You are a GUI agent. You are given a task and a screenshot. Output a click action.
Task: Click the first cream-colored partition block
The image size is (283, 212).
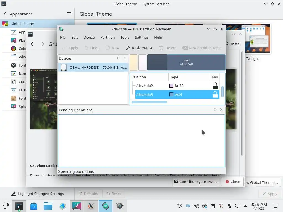click(x=133, y=62)
